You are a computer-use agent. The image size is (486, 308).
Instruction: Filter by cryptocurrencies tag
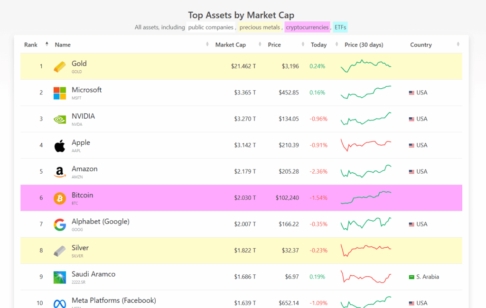click(307, 27)
